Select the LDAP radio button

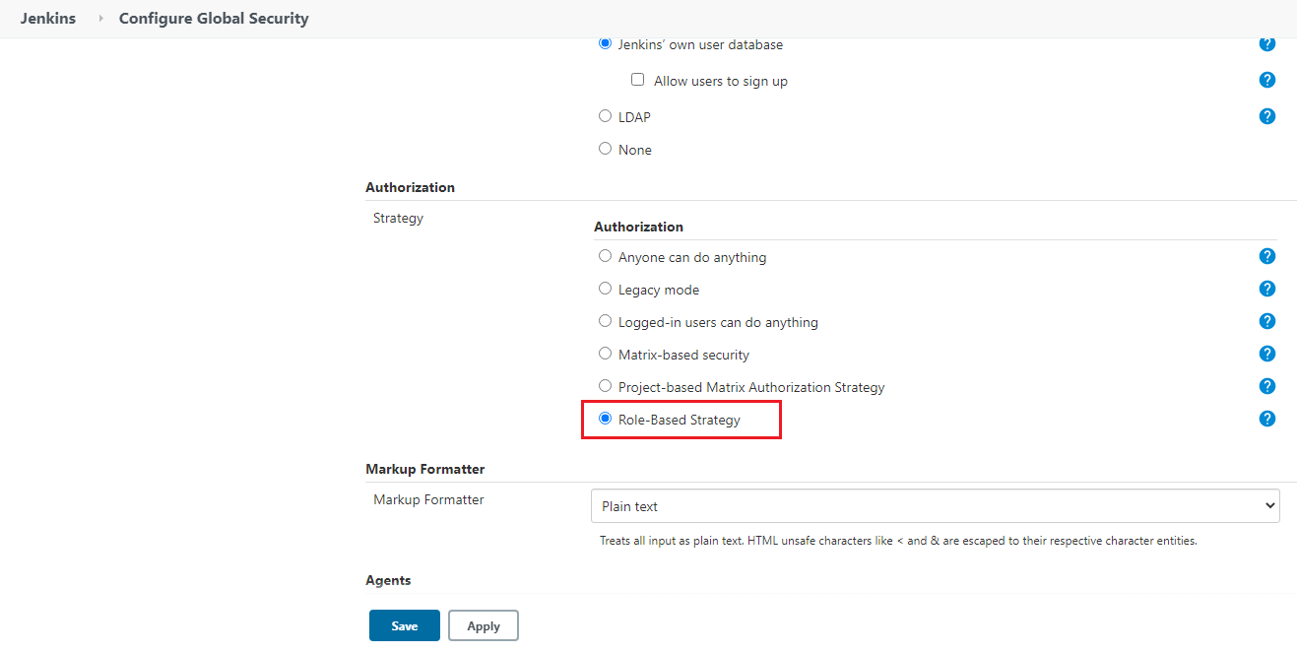coord(606,116)
